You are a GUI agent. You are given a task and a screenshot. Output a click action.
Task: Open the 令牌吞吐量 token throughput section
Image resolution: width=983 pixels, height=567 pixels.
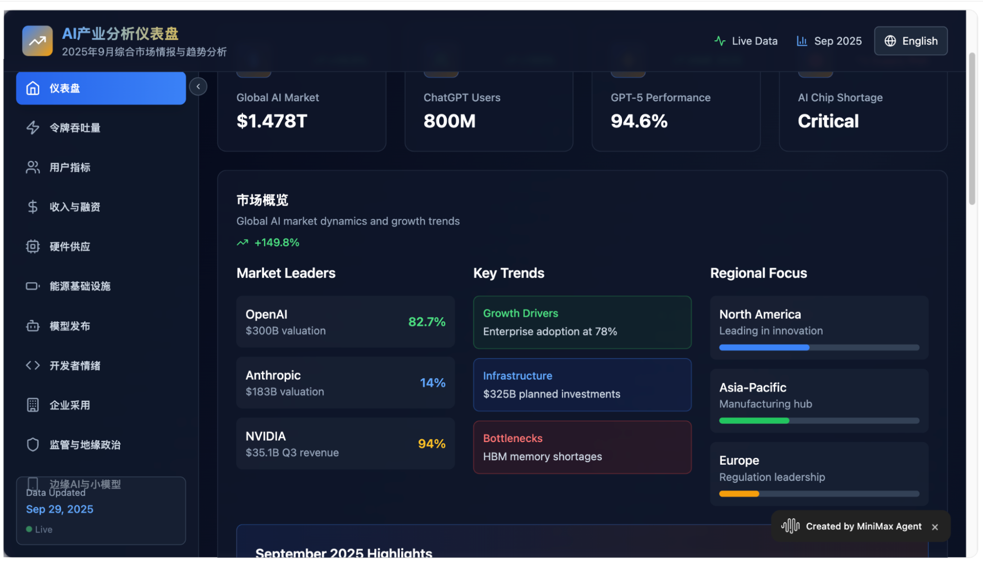click(x=33, y=128)
